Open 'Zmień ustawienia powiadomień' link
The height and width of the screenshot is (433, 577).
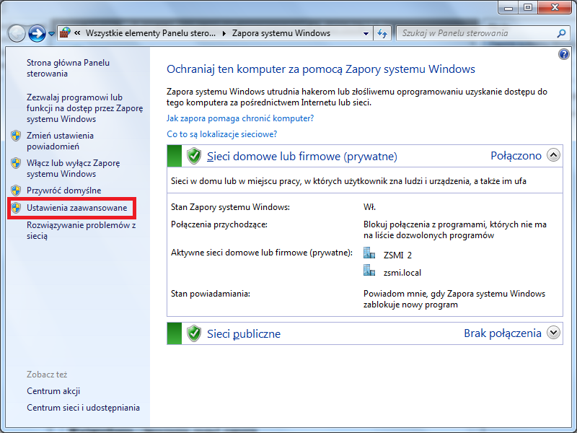(x=60, y=141)
